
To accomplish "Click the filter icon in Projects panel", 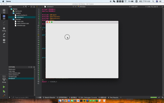I will (x=26, y=6).
